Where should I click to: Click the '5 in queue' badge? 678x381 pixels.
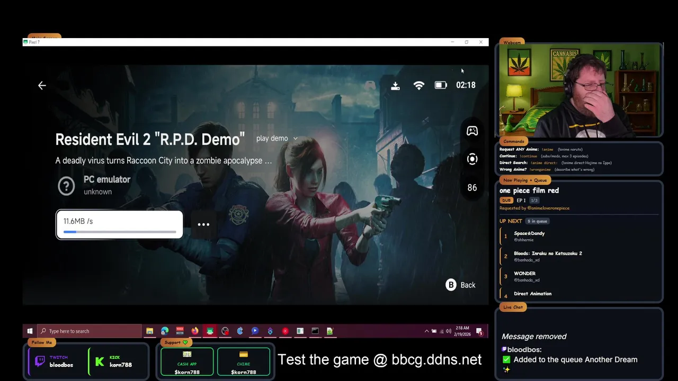click(x=537, y=221)
